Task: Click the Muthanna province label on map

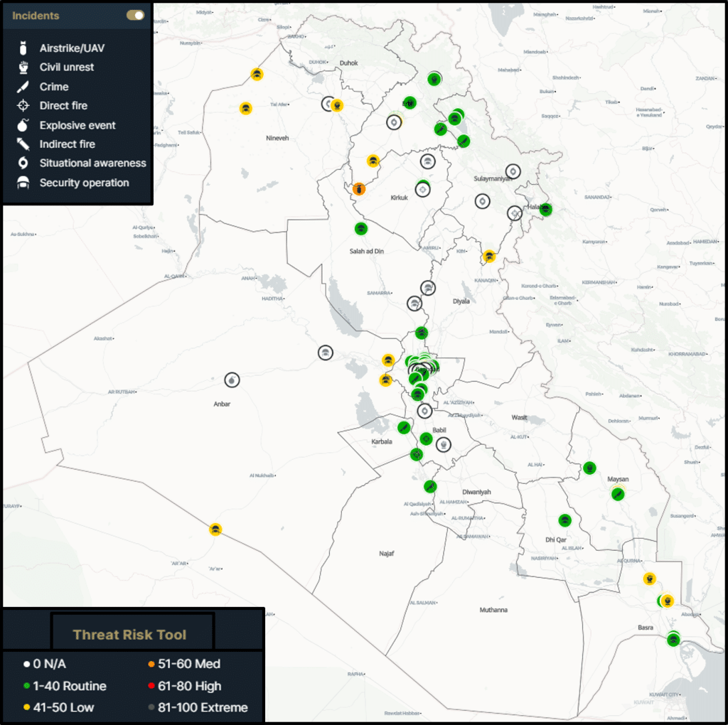Action: tap(493, 610)
